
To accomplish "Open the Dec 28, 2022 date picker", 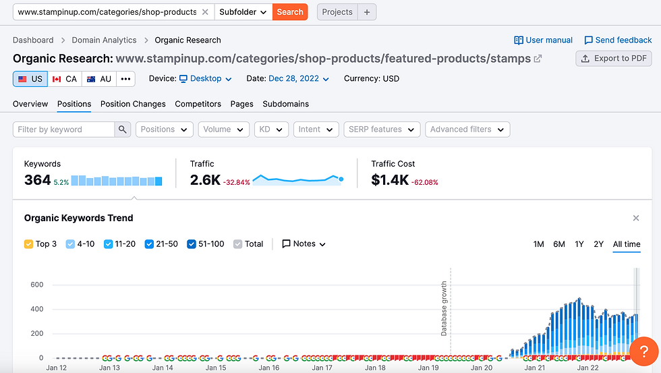I will click(298, 78).
